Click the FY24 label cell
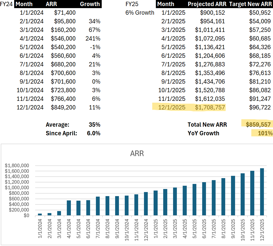 click(x=6, y=4)
